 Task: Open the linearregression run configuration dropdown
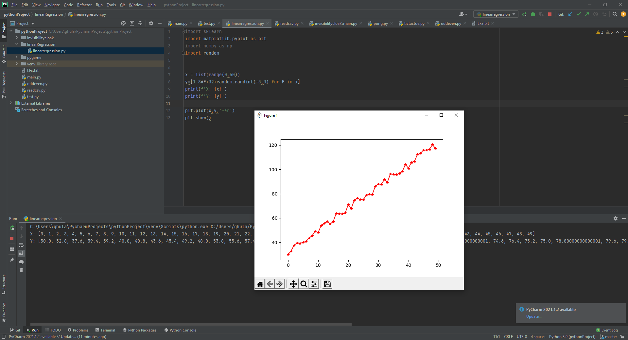pos(496,14)
